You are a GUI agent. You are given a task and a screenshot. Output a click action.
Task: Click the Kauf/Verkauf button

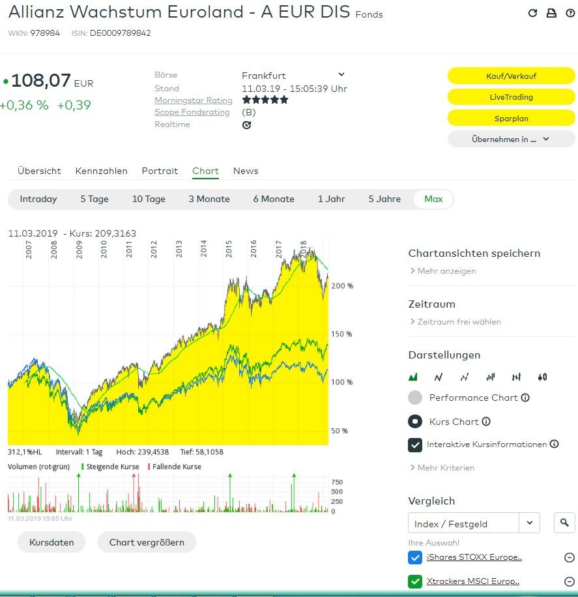click(511, 76)
